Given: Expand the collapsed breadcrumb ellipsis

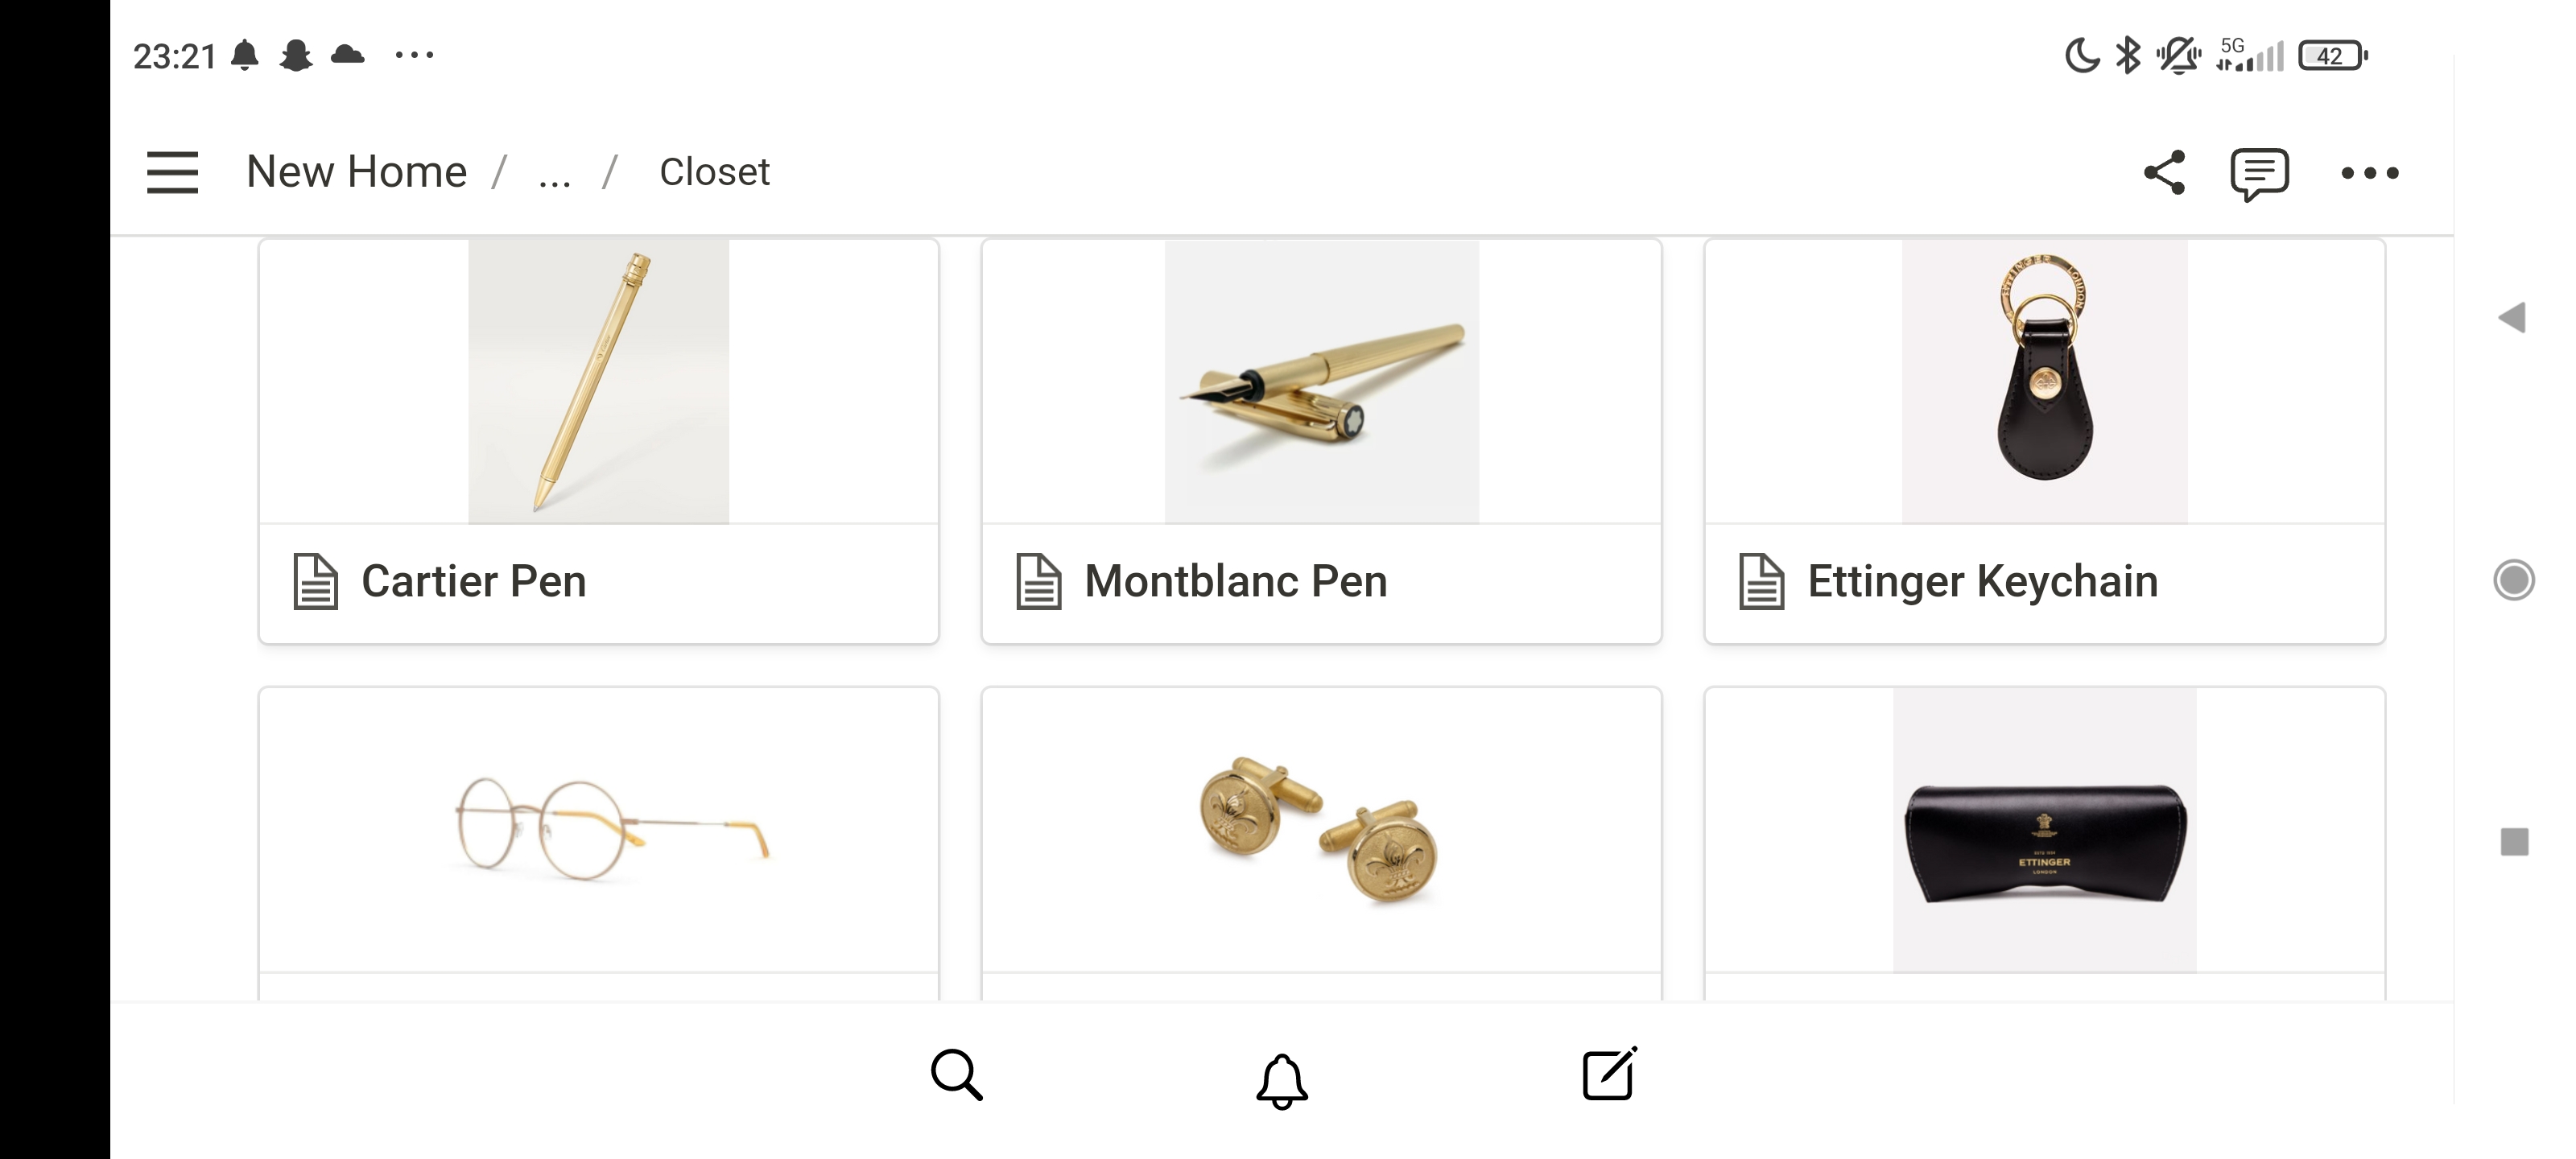Looking at the screenshot, I should (x=554, y=174).
